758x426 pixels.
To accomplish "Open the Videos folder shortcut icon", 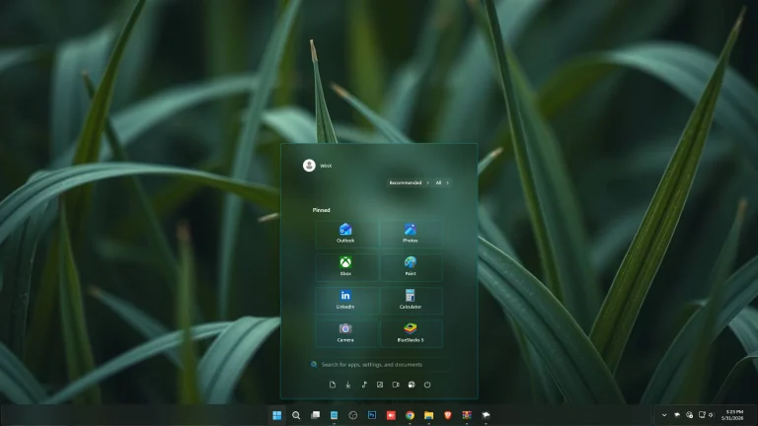I will coord(396,385).
